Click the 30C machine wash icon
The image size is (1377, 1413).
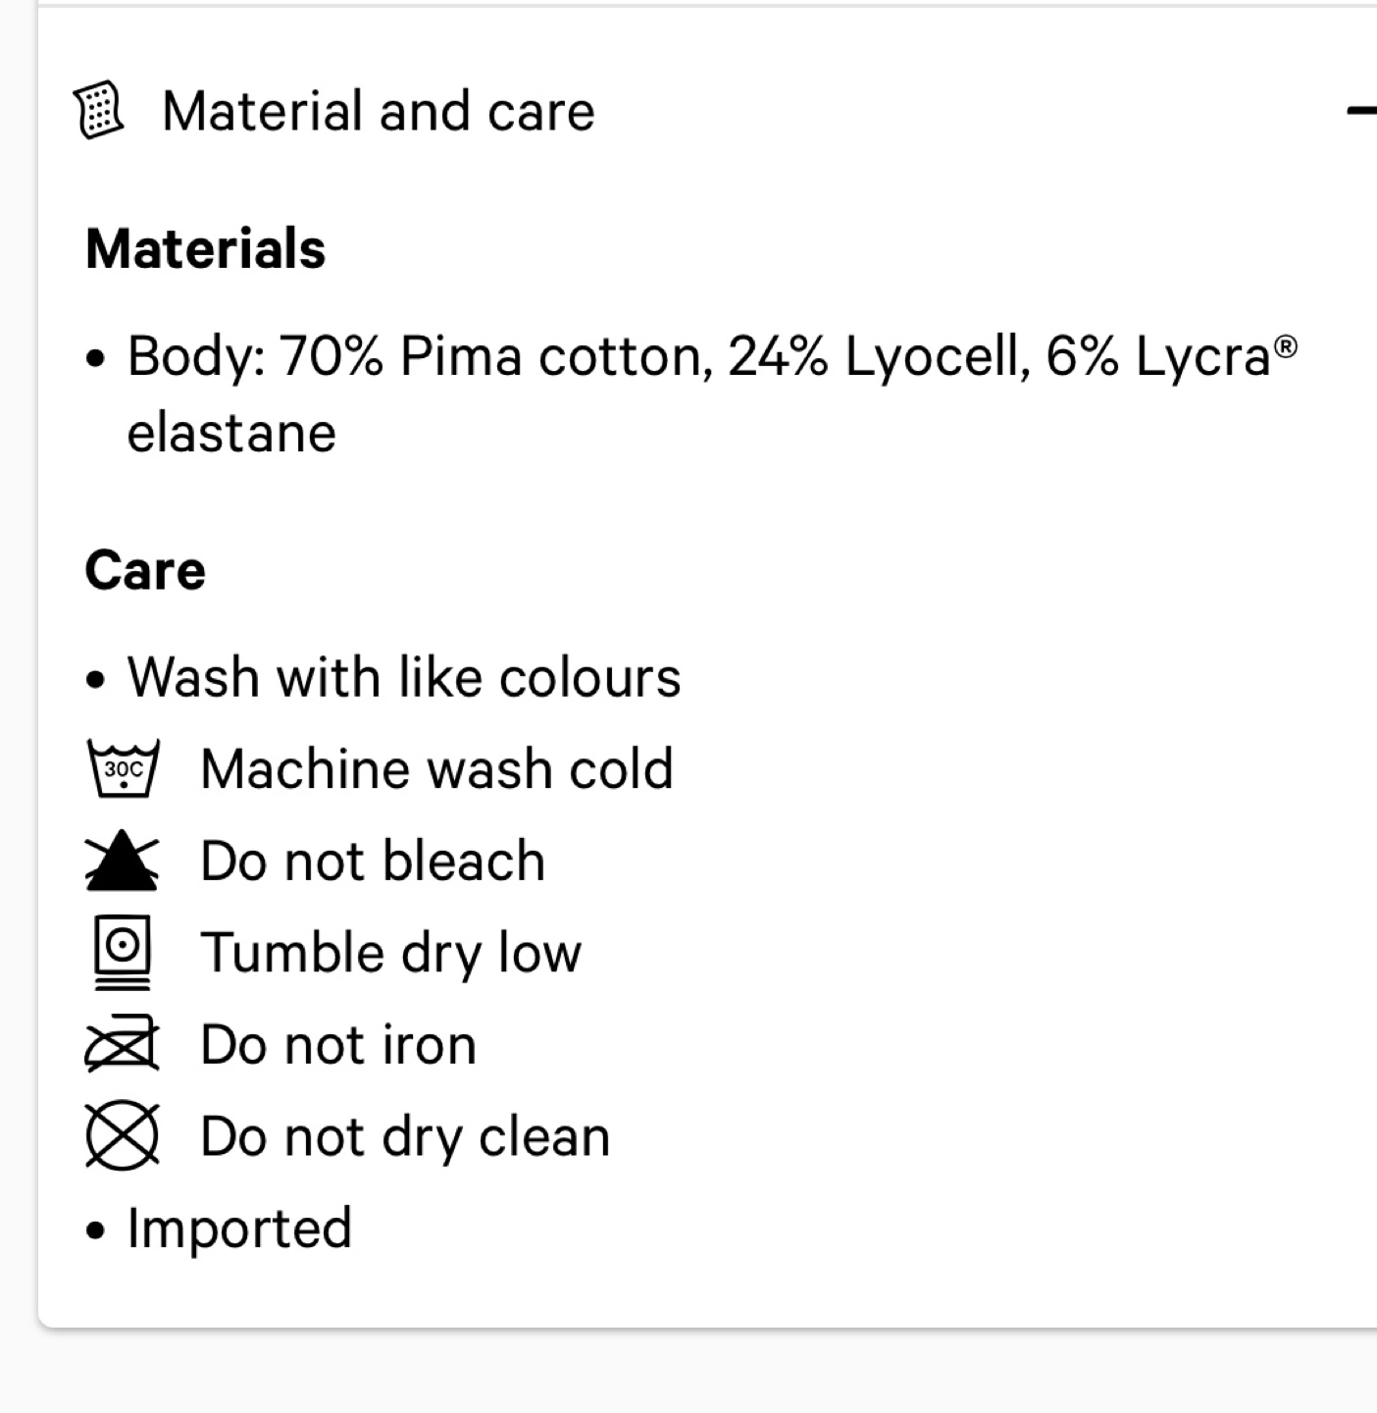[x=123, y=768]
